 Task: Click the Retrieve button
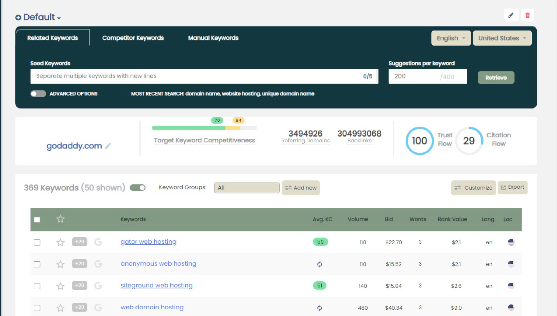click(x=496, y=77)
